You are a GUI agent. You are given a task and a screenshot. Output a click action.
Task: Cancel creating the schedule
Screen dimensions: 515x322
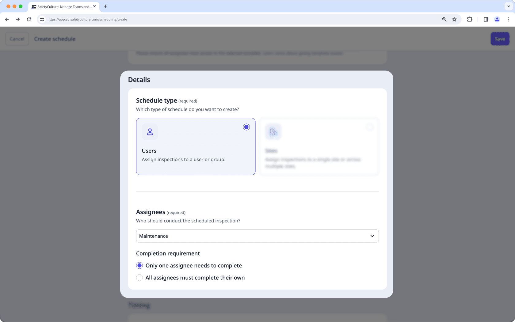coord(17,39)
